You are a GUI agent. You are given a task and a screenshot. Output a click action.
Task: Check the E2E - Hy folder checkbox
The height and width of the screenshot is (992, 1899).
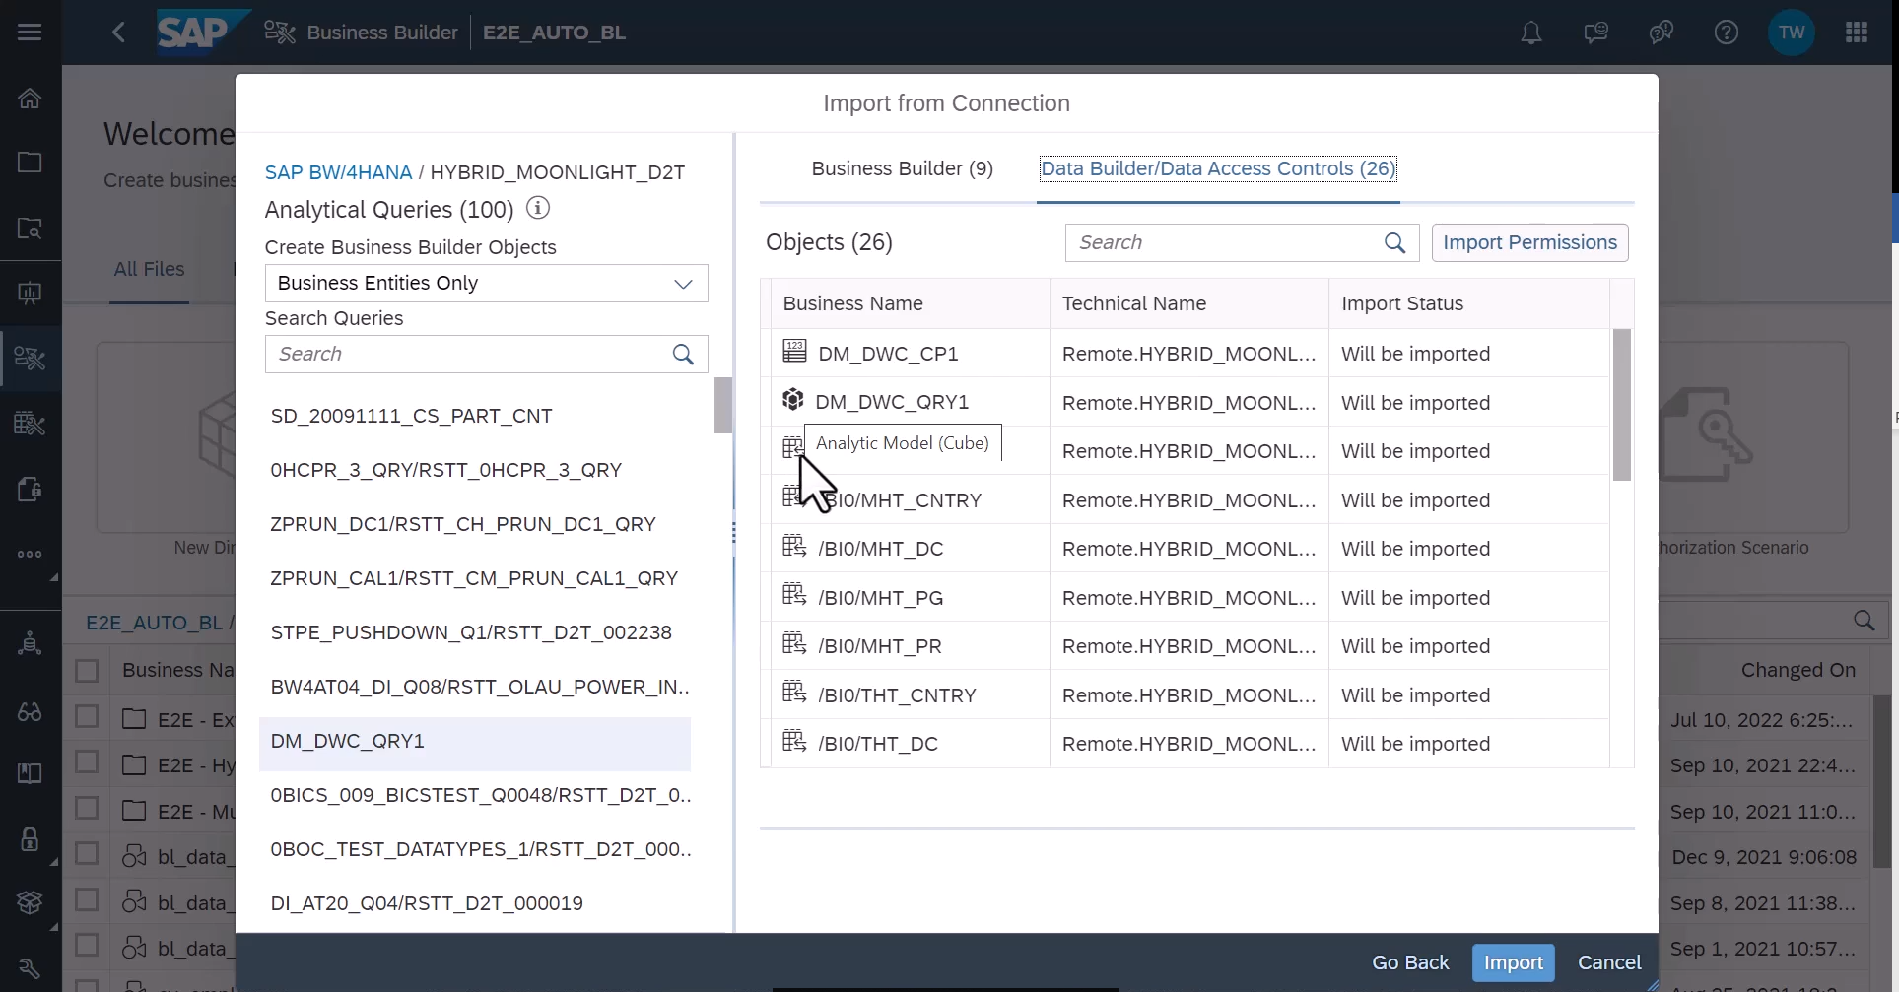click(x=87, y=762)
